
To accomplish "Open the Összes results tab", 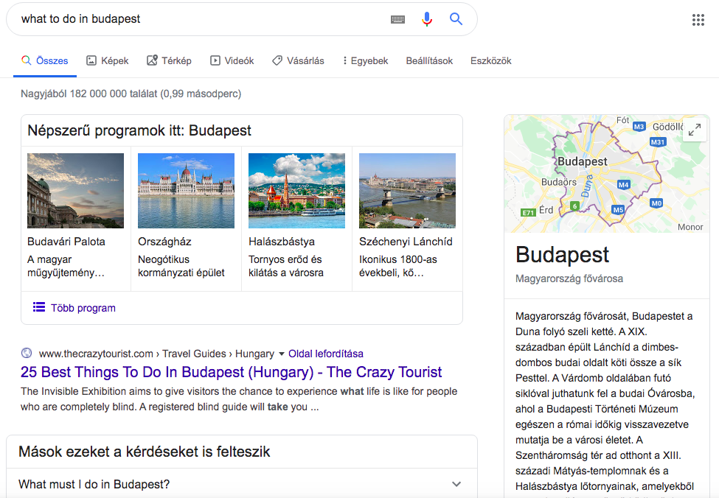I will (45, 60).
